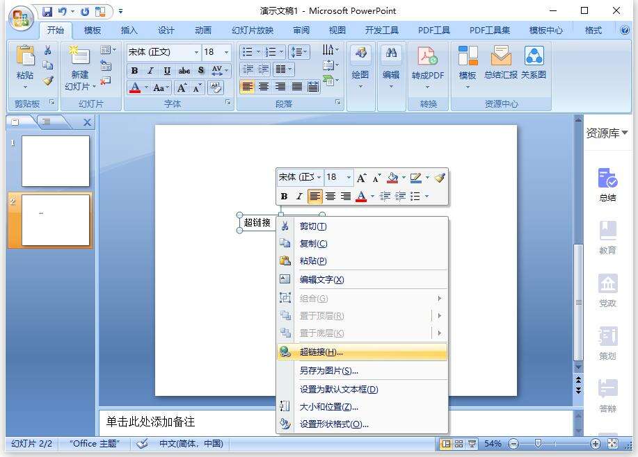
Task: Switch to the Insert (插入) tab
Action: 129,31
